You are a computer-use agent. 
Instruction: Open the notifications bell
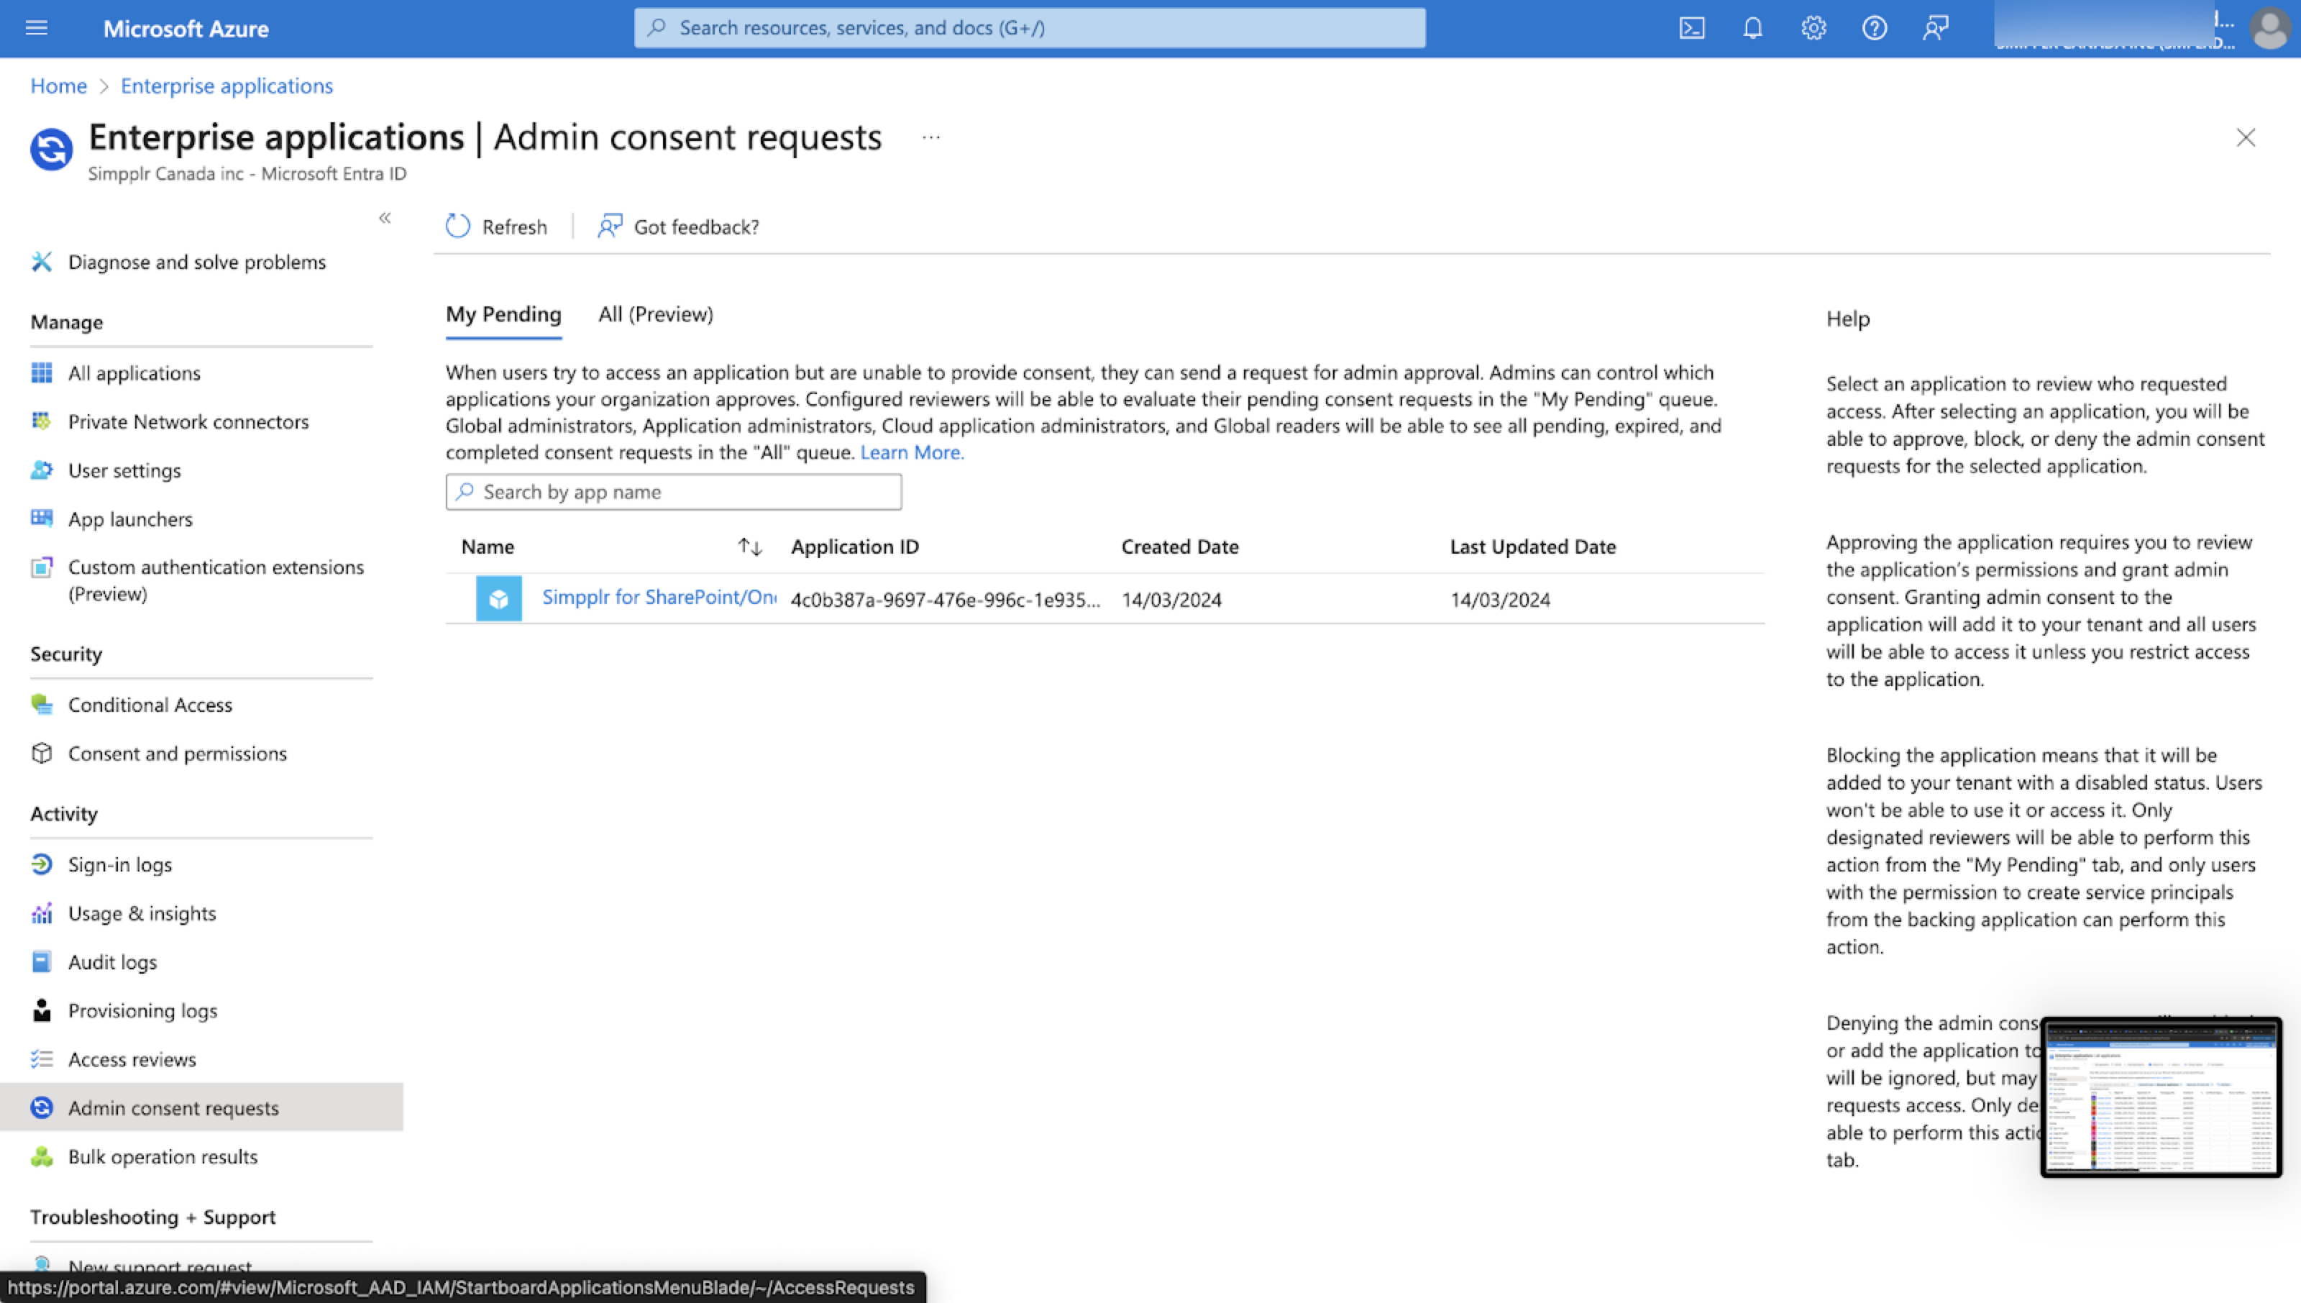tap(1752, 28)
